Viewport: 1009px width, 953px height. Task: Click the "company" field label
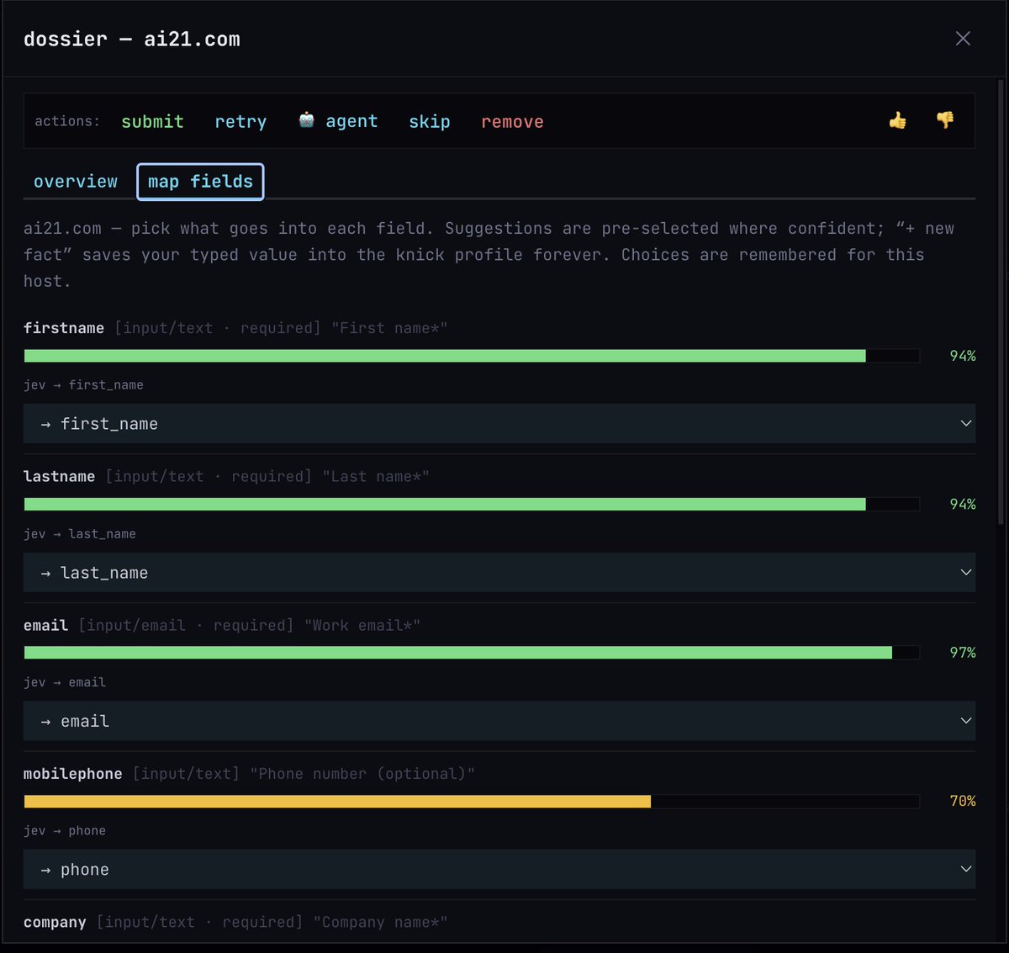point(55,923)
